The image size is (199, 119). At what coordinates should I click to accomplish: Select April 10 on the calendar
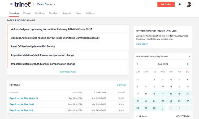tap(163, 87)
